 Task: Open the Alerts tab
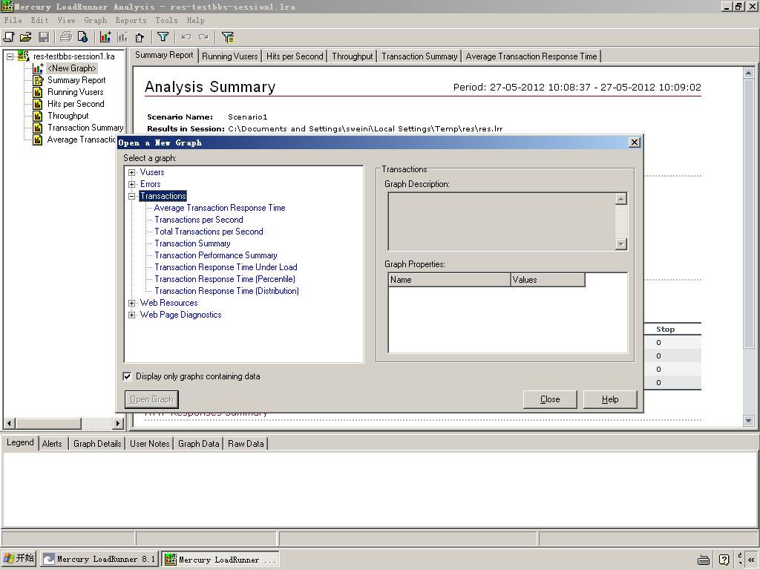(52, 444)
